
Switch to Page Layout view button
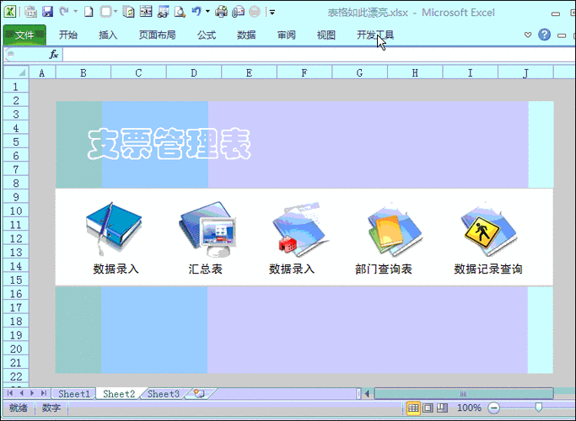[428, 408]
